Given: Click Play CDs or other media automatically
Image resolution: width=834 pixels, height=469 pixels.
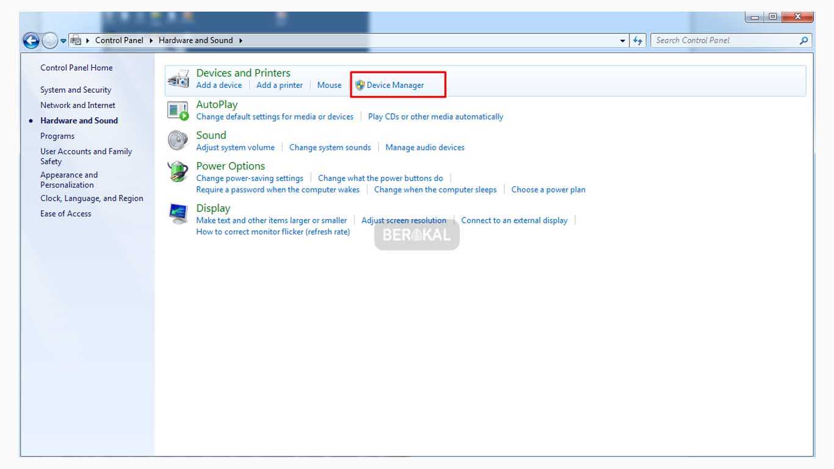Looking at the screenshot, I should (435, 117).
